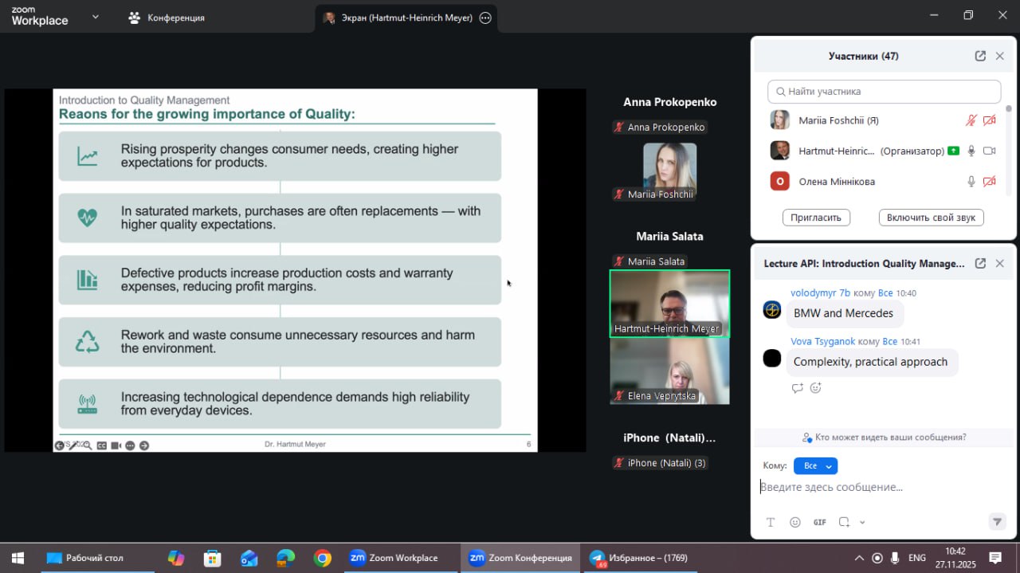Open the Zoom Workplace dropdown arrow
1020x573 pixels.
[x=96, y=16]
